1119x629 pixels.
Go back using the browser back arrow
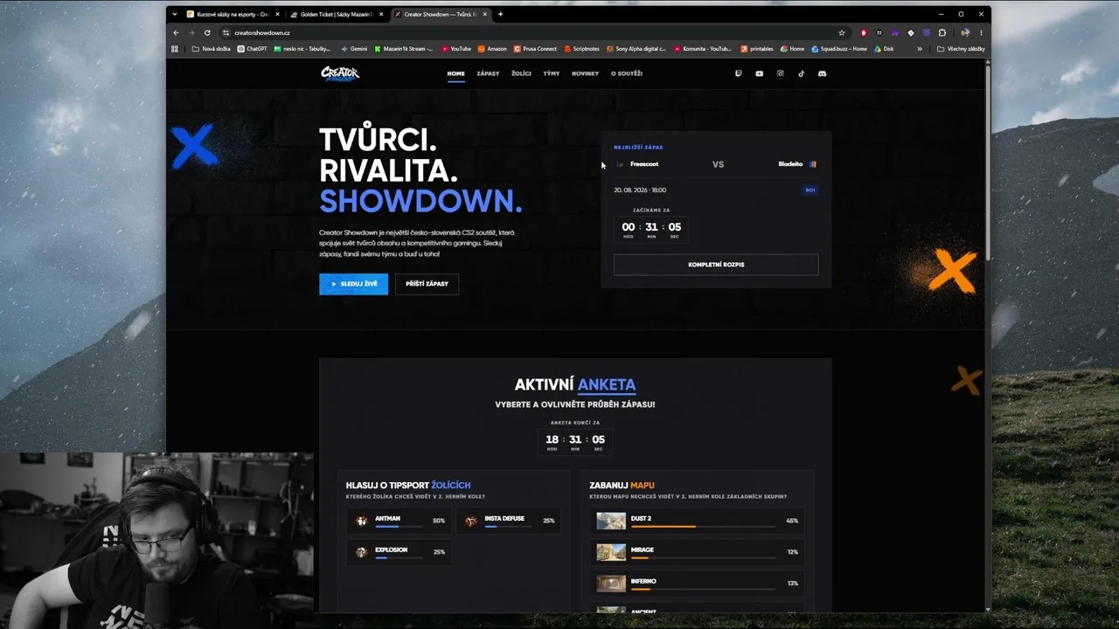point(176,32)
